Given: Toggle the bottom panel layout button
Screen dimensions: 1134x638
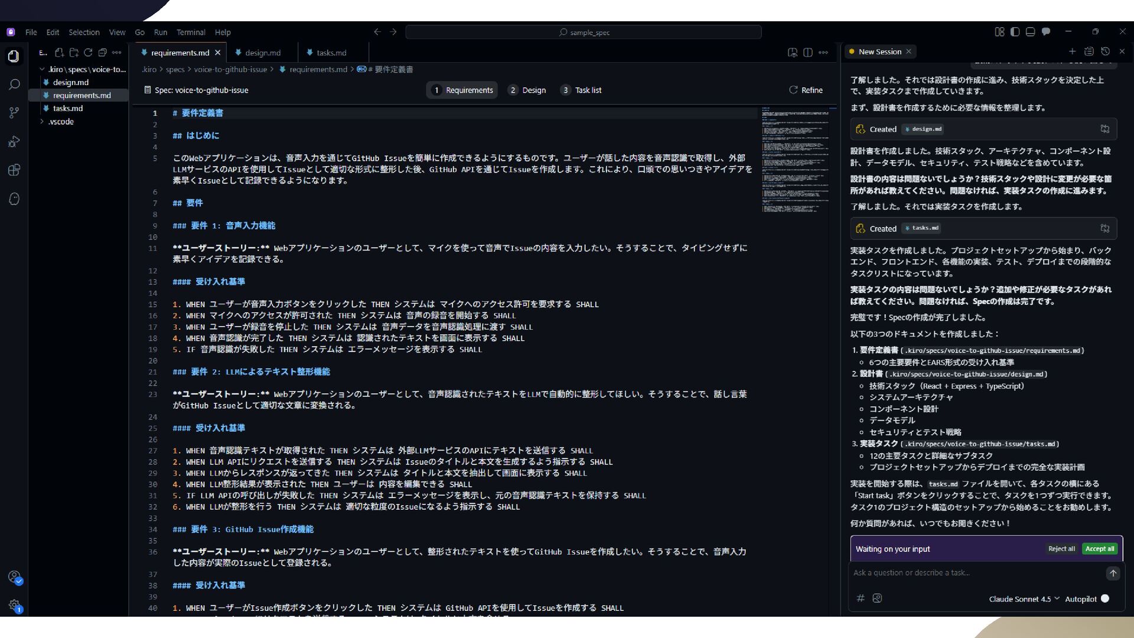Looking at the screenshot, I should [x=1030, y=32].
